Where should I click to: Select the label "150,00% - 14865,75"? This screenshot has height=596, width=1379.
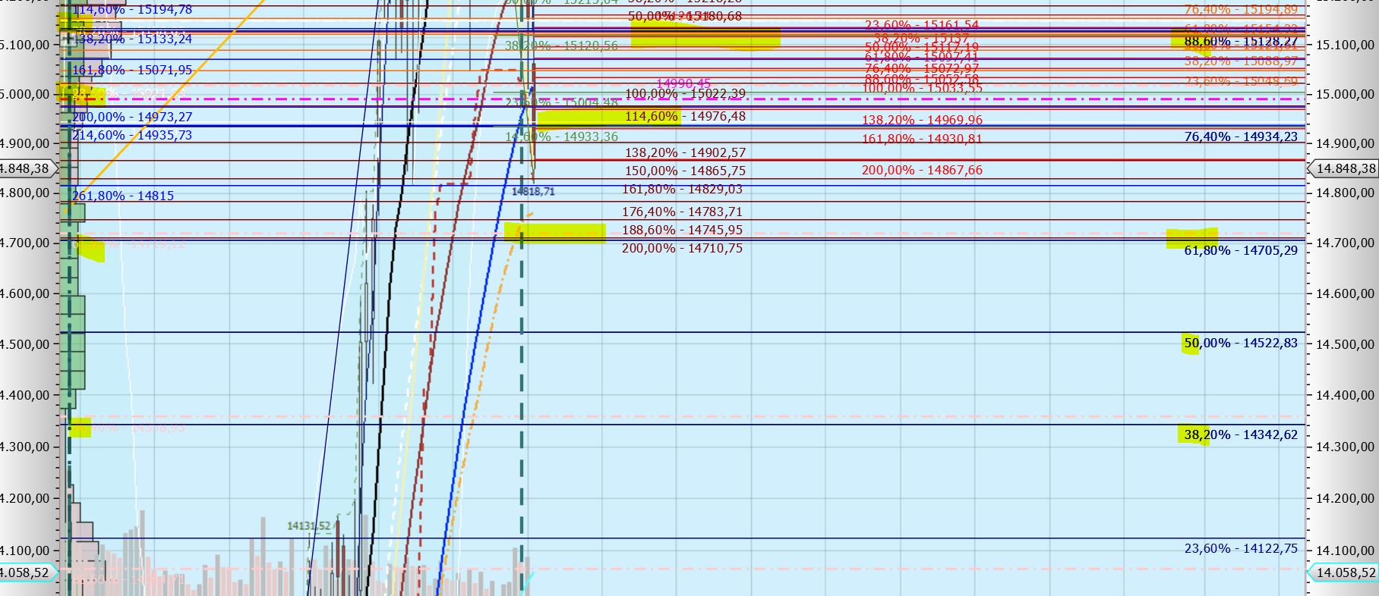pos(685,171)
